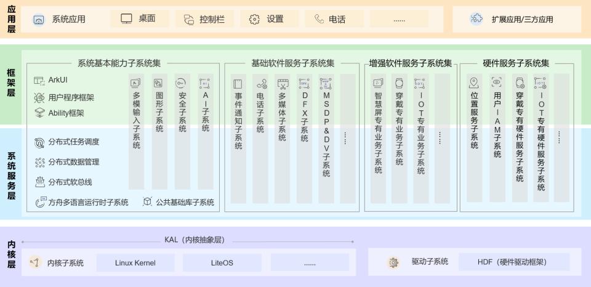Click the ellipsis box after 电话 in application layer
Screen dimensions: 591x287
coord(399,19)
